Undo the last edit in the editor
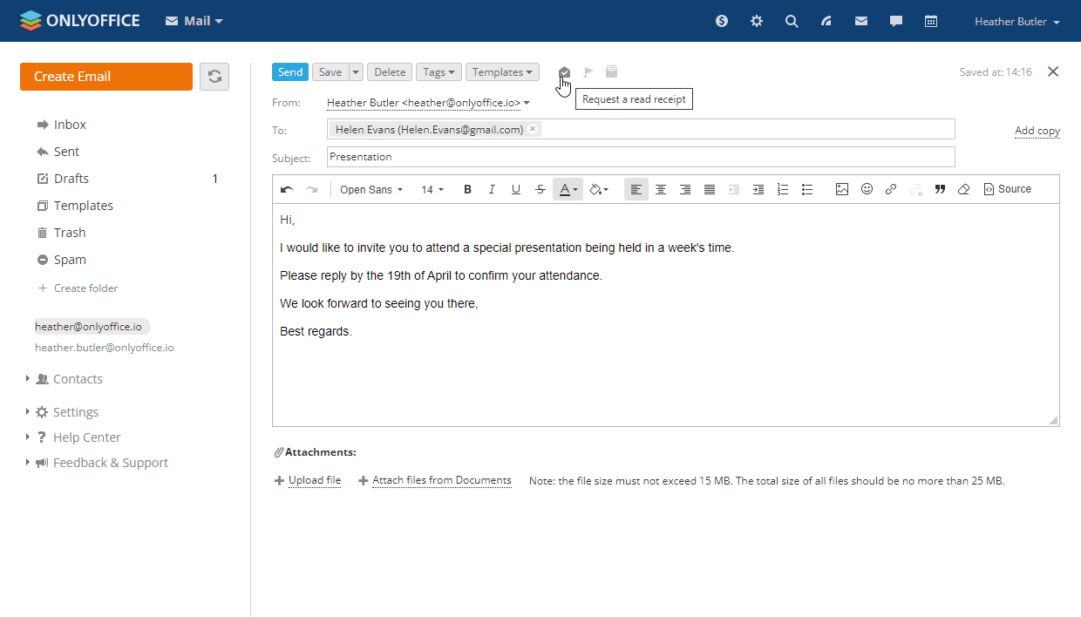 coord(287,189)
